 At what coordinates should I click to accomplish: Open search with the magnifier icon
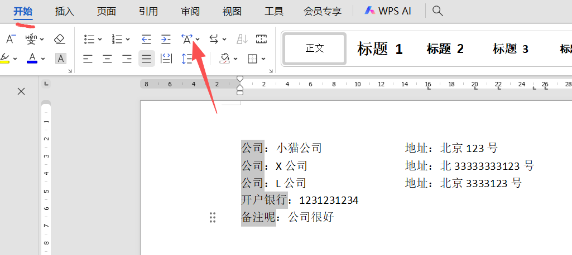(438, 11)
